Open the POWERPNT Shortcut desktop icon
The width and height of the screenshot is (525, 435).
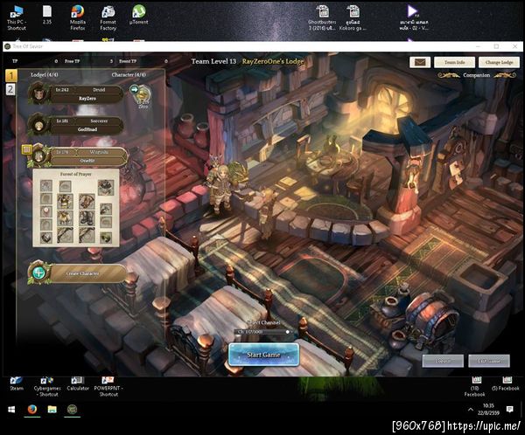tap(108, 387)
